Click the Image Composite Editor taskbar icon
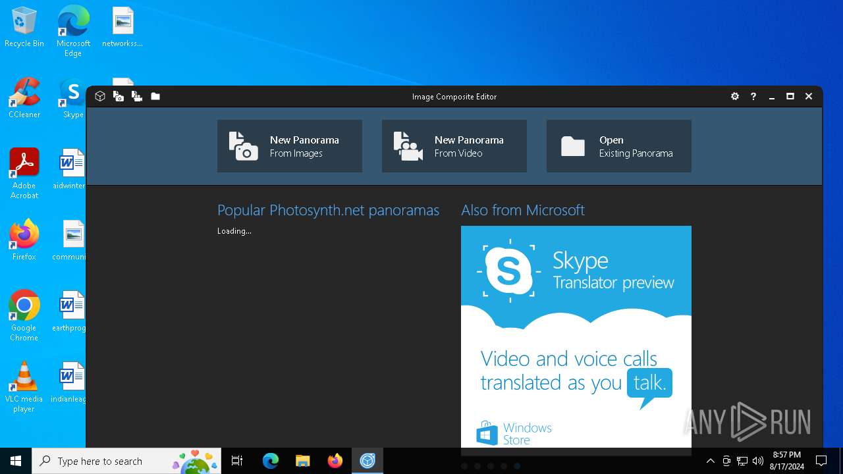843x474 pixels. pyautogui.click(x=367, y=461)
